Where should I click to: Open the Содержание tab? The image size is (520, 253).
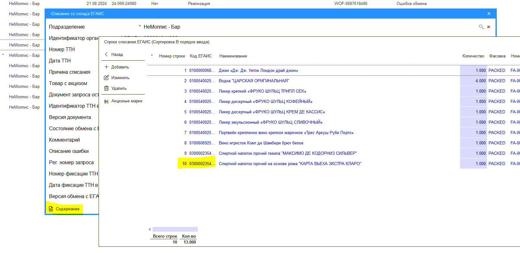tap(64, 209)
